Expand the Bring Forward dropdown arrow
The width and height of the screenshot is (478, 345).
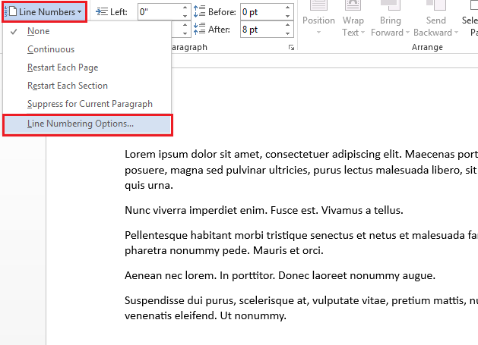[x=407, y=33]
